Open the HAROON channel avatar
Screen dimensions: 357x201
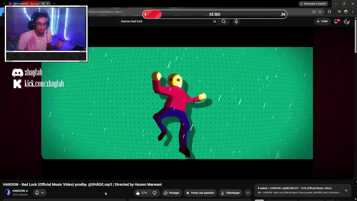7,192
